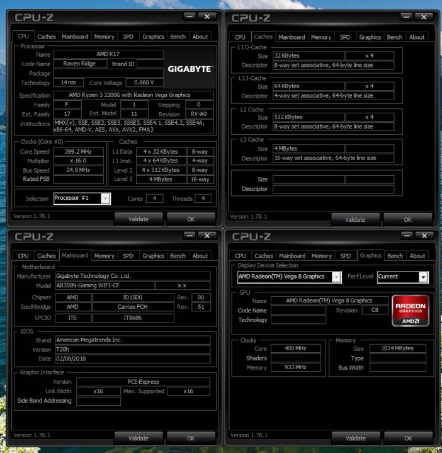Click the Code Name field Raven Ridge

(x=80, y=64)
